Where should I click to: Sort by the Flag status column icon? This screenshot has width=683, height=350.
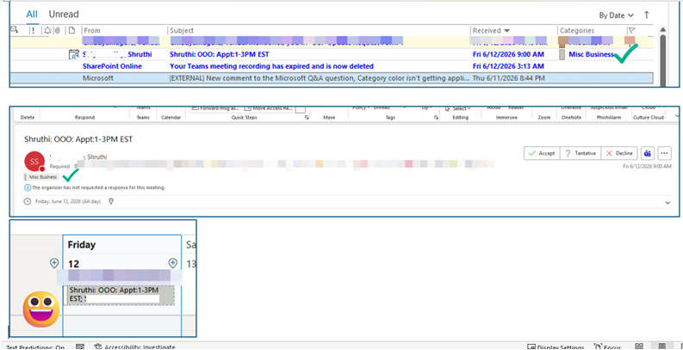(630, 30)
